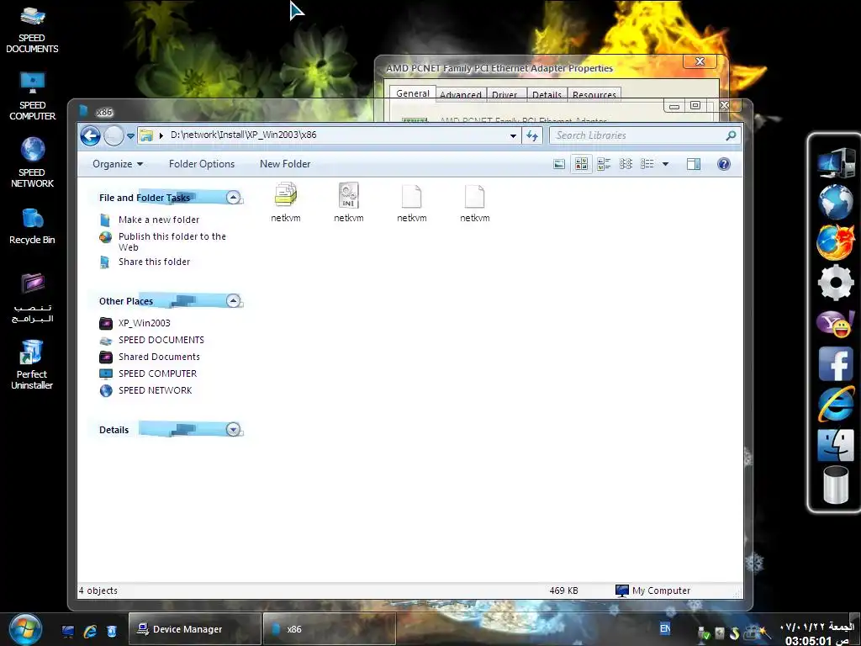Viewport: 861px width, 646px height.
Task: Select the fourth netkvm file, last in row
Action: pyautogui.click(x=475, y=202)
